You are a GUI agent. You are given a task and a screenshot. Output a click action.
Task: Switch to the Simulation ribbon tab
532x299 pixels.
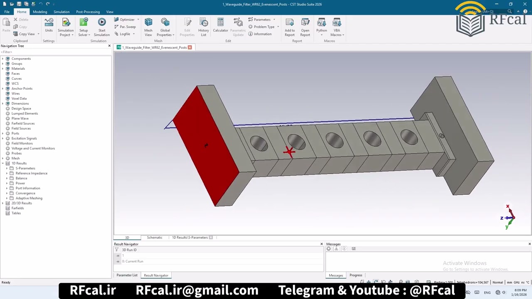(x=62, y=12)
